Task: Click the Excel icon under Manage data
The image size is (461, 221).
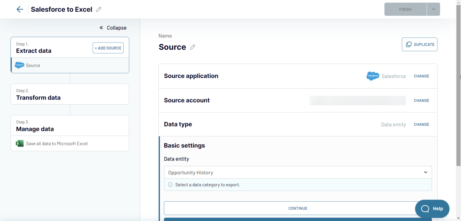Action: (x=20, y=143)
